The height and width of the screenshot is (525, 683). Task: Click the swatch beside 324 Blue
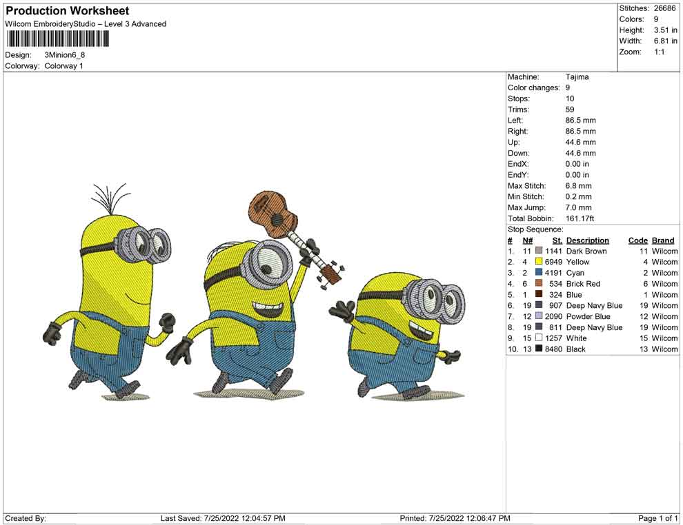[x=539, y=294]
